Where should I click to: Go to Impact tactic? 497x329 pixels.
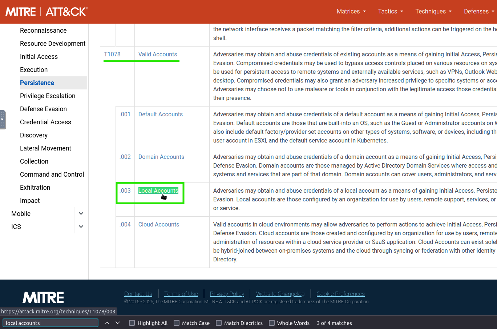(x=30, y=201)
